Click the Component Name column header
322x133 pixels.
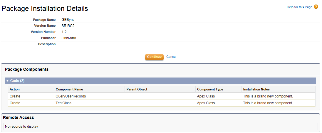(69, 90)
